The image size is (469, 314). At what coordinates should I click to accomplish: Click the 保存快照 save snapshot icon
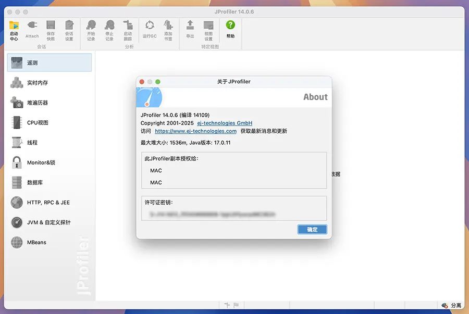[51, 26]
